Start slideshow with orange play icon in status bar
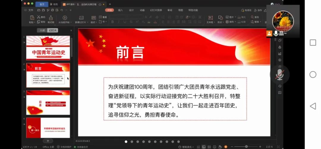This screenshot has width=321, height=149. (x=226, y=147)
